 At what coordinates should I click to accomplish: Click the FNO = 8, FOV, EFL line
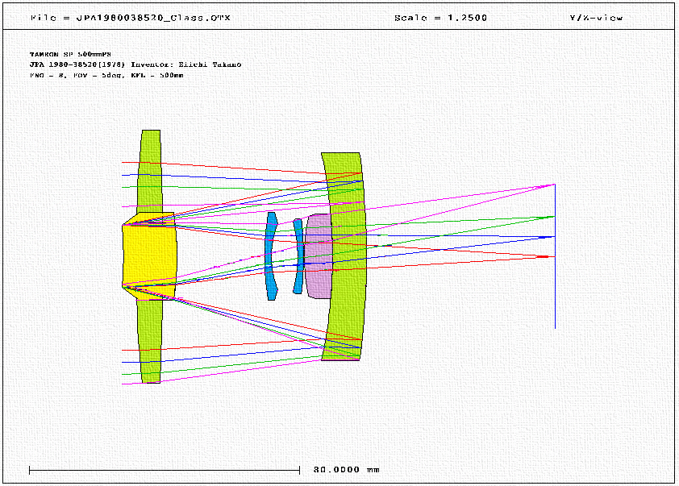pyautogui.click(x=106, y=75)
